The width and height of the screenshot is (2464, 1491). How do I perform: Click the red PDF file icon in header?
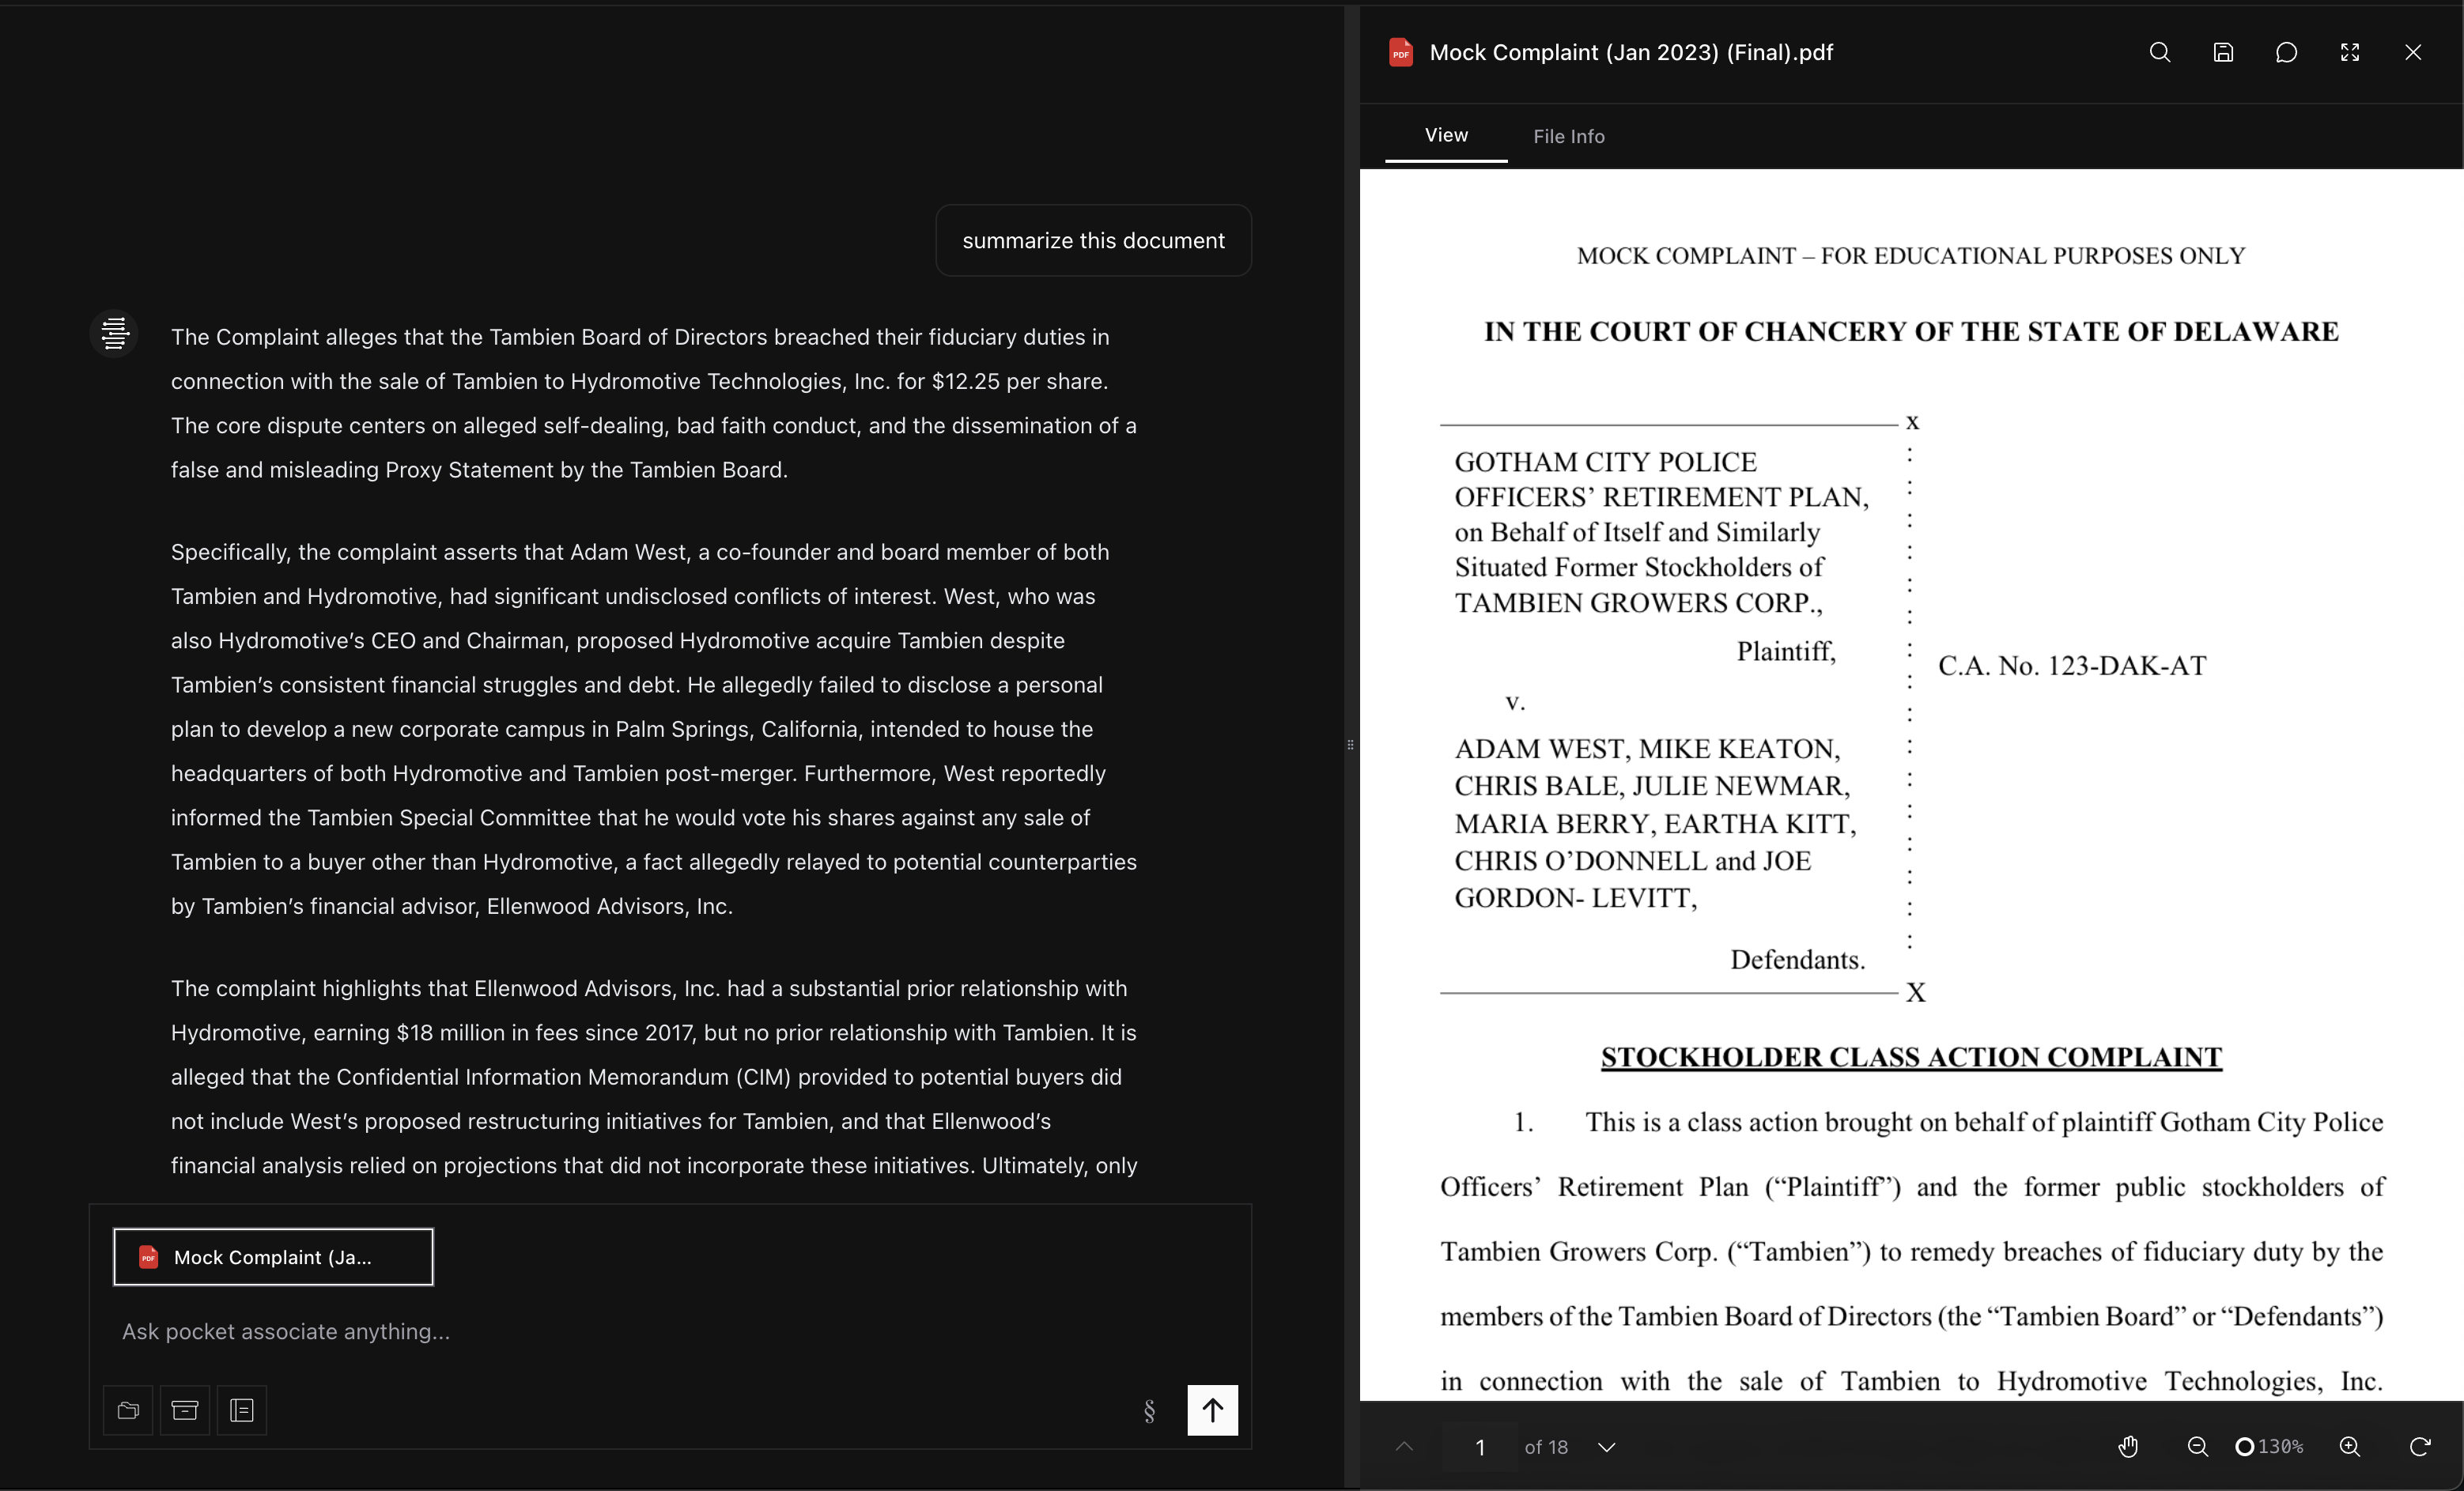(1401, 52)
